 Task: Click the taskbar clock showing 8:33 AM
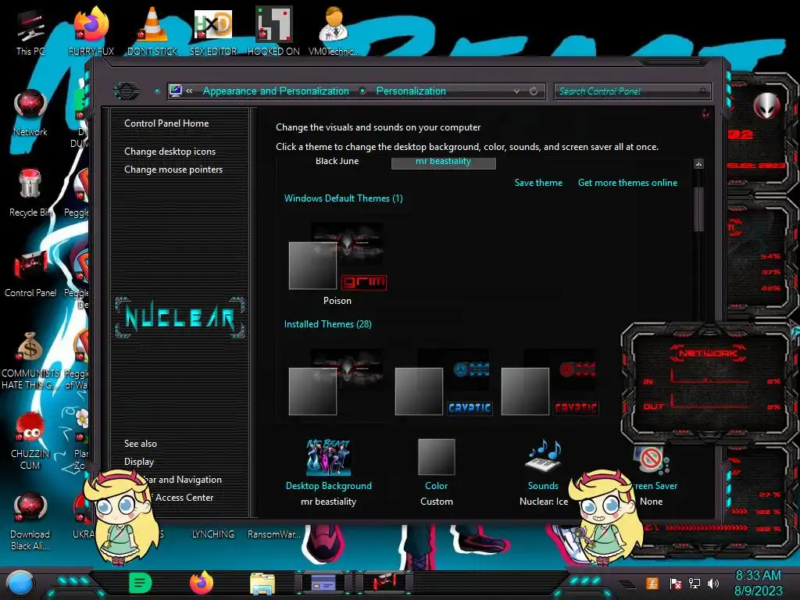pyautogui.click(x=758, y=583)
